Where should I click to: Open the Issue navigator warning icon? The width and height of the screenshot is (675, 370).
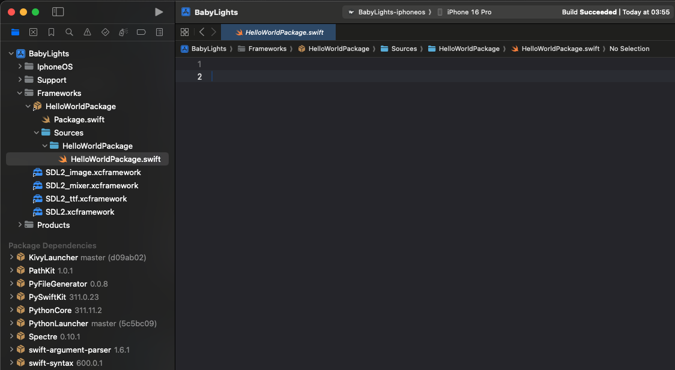(88, 32)
